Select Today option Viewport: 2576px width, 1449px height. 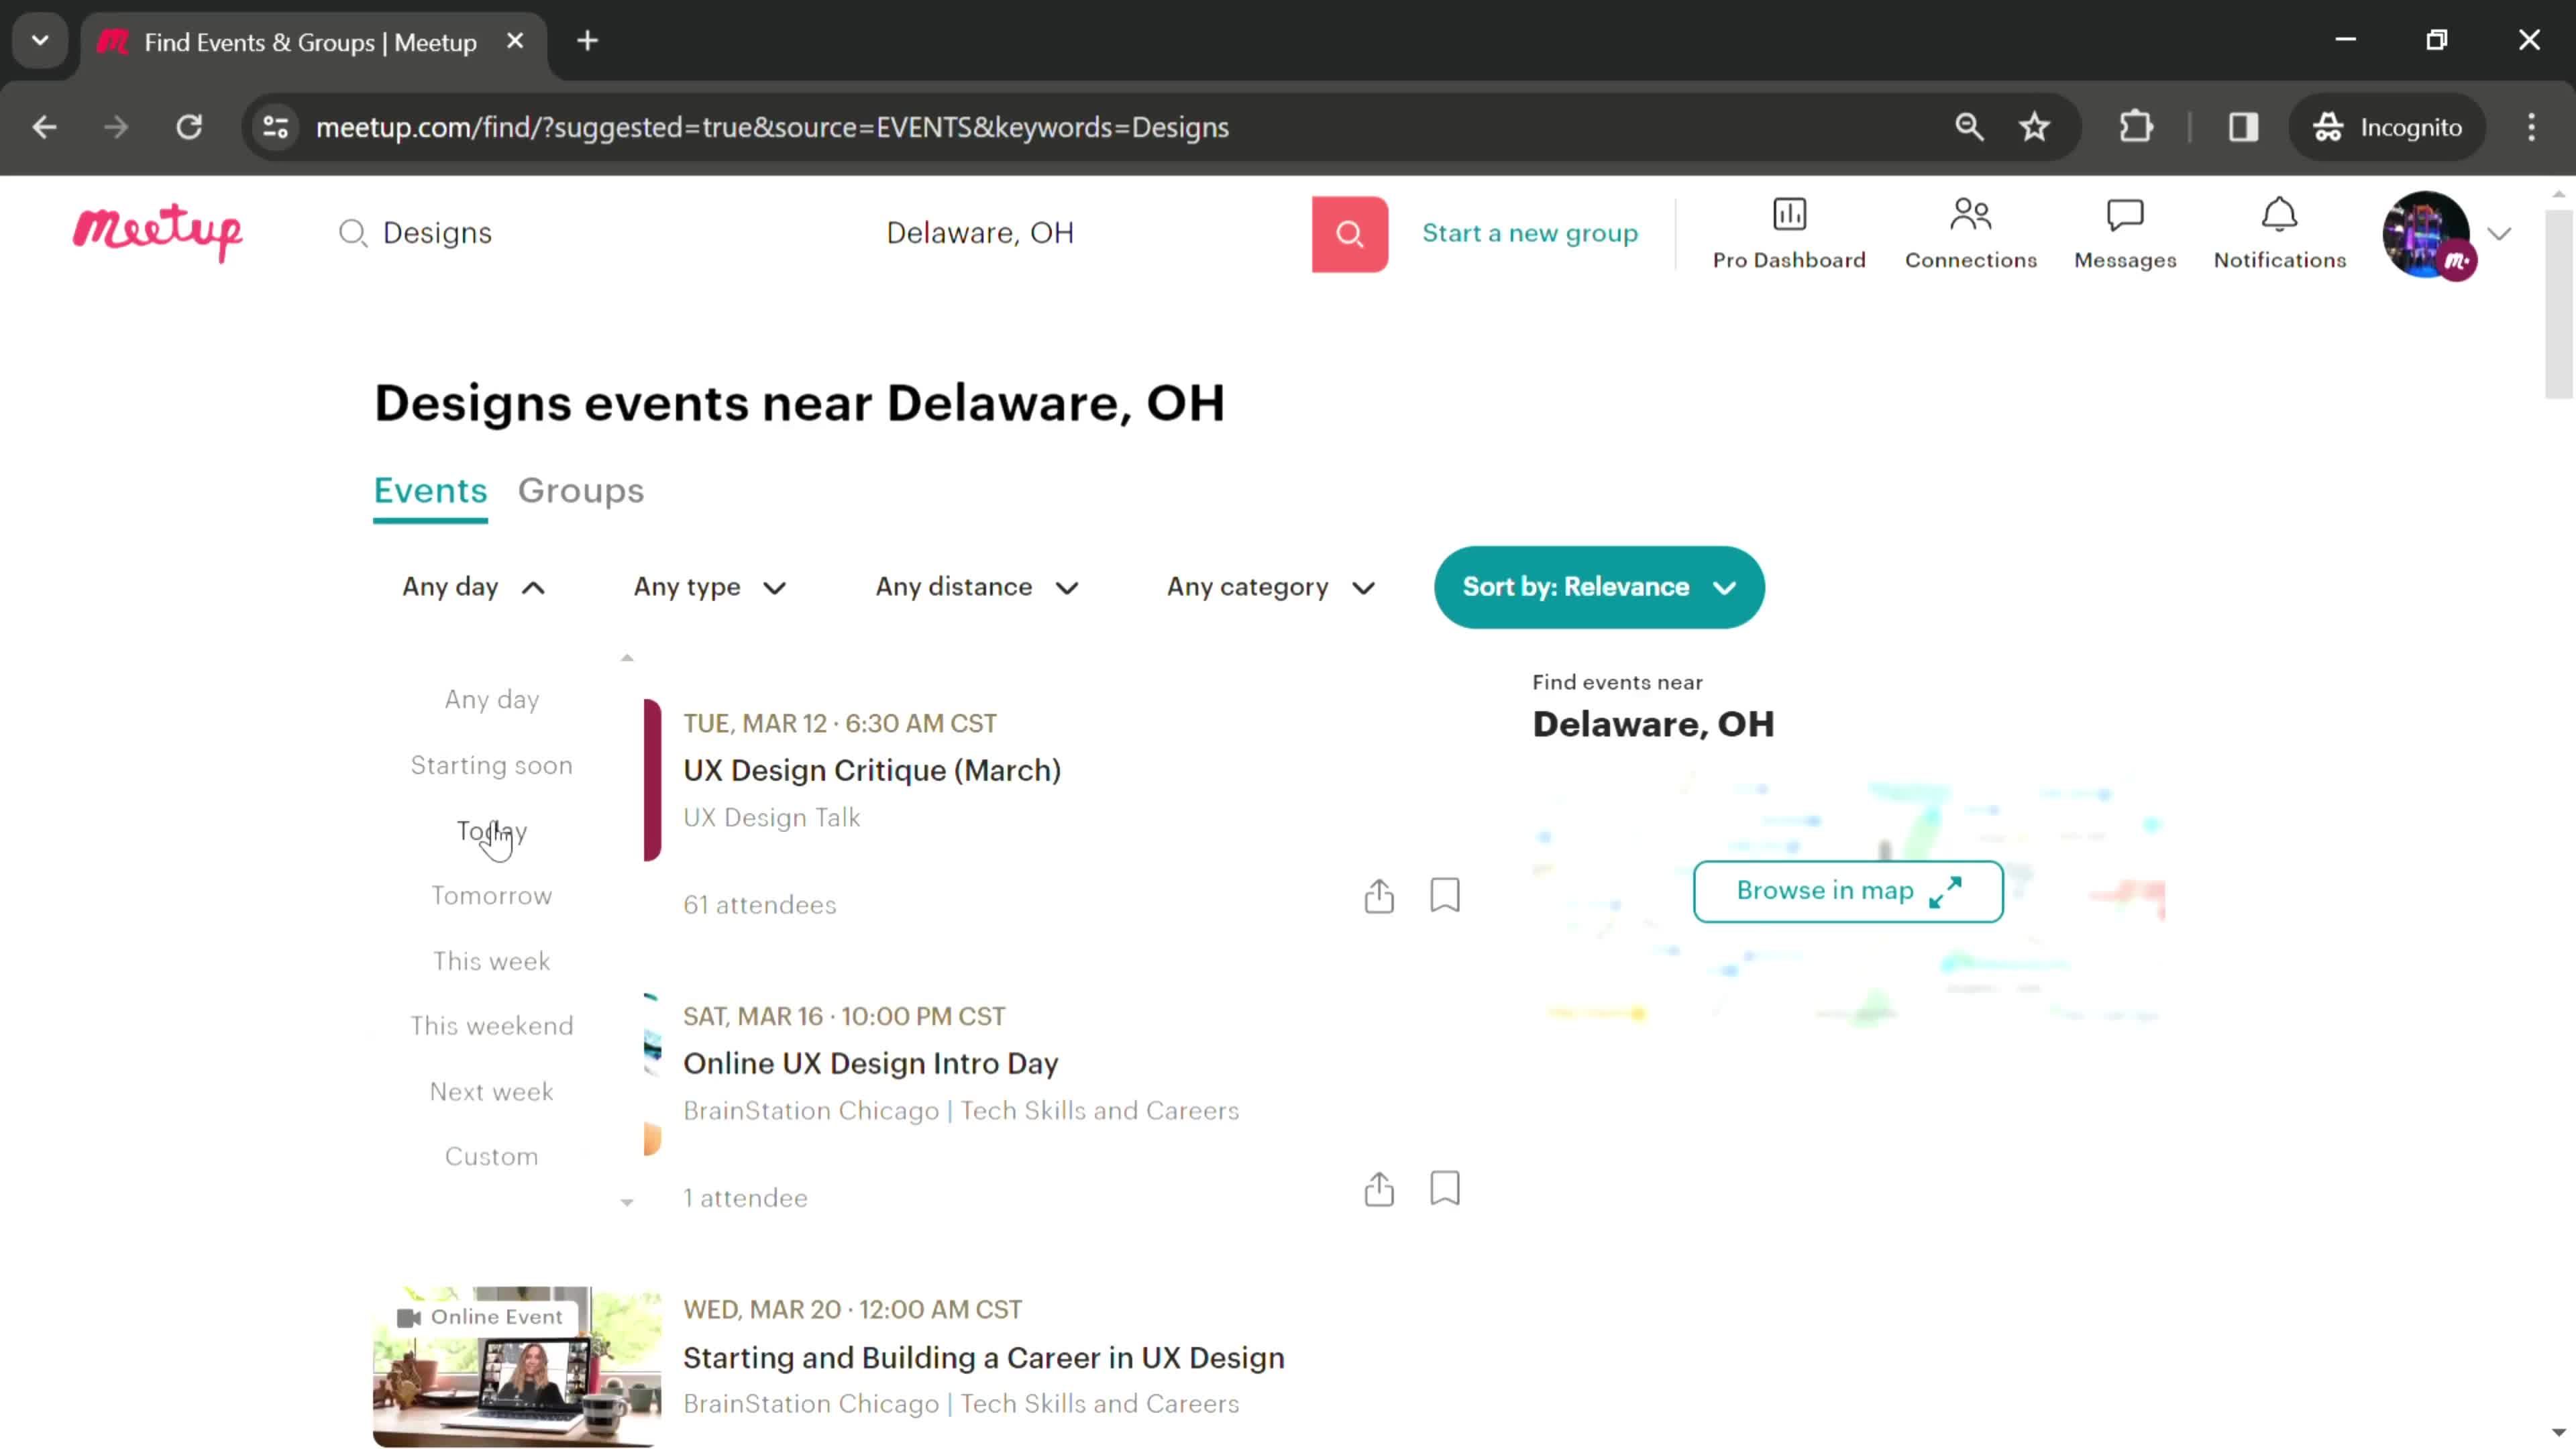[x=491, y=831]
